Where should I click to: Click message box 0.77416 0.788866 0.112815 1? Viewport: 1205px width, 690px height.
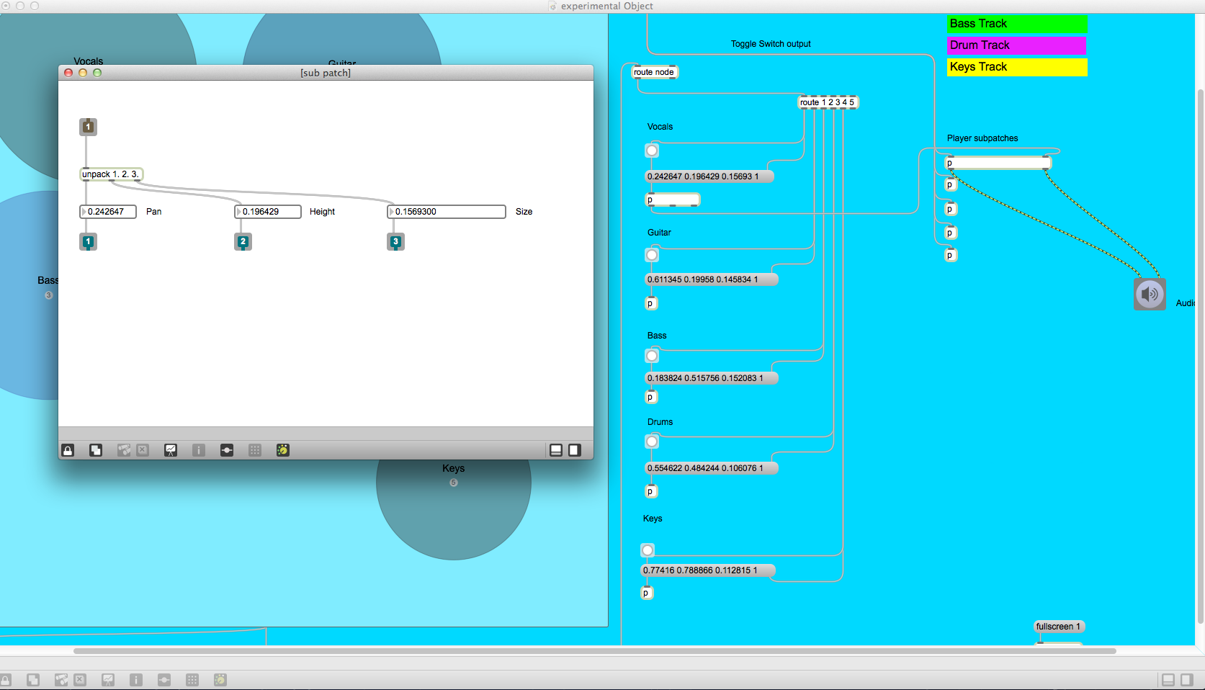[708, 570]
